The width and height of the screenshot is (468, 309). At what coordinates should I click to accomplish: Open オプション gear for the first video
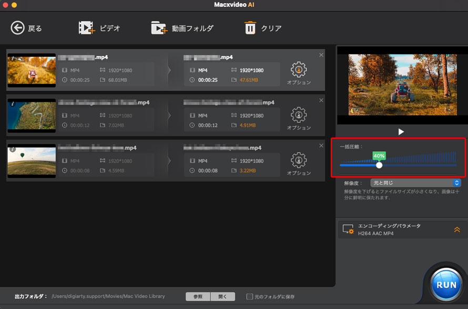(299, 70)
